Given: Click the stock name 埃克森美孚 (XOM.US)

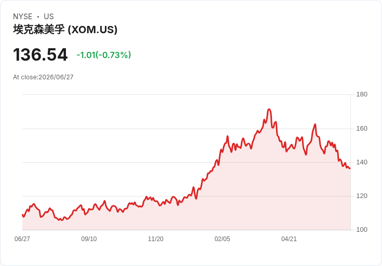Looking at the screenshot, I should [65, 30].
